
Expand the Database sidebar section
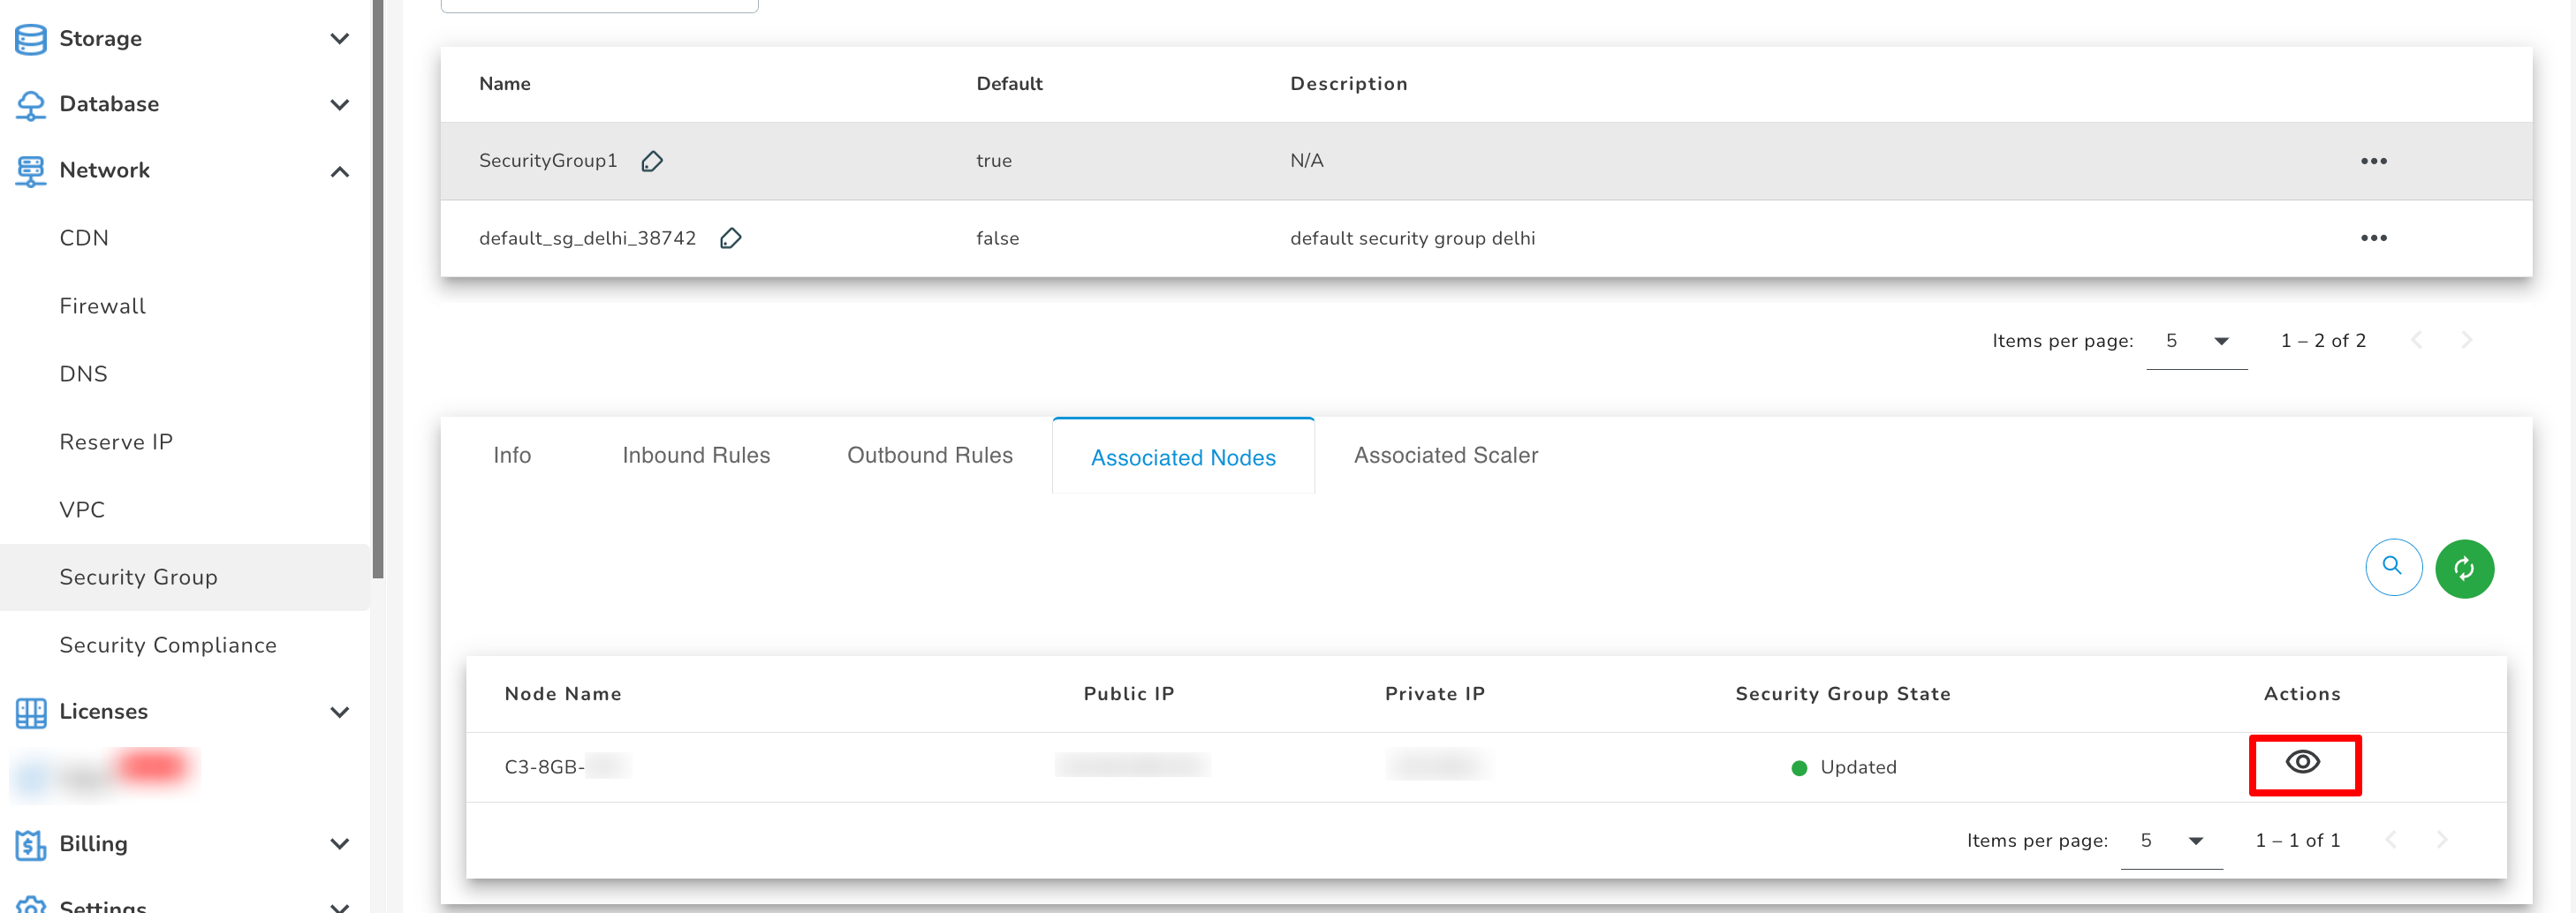pyautogui.click(x=339, y=105)
